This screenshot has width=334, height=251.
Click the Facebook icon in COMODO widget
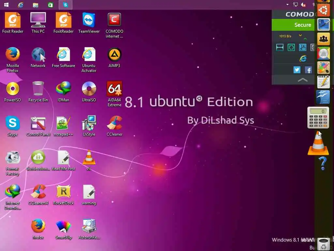click(308, 70)
